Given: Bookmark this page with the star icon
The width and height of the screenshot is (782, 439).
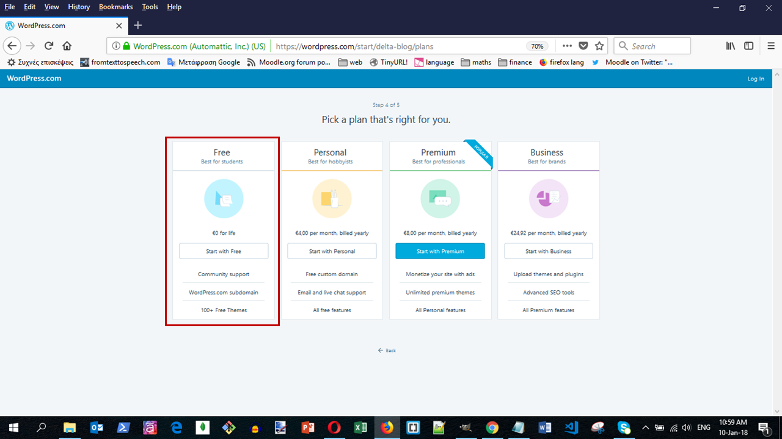Looking at the screenshot, I should [599, 46].
